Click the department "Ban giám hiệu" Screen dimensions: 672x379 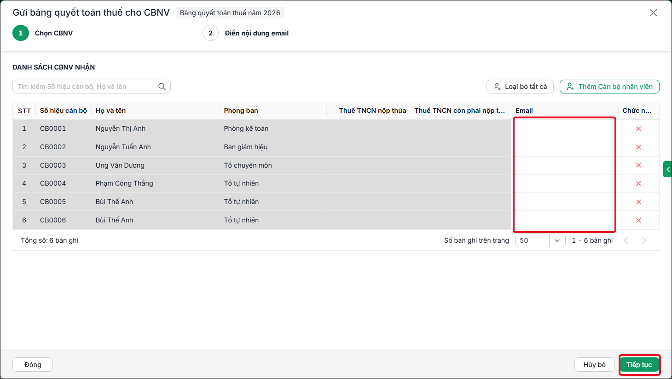[246, 147]
